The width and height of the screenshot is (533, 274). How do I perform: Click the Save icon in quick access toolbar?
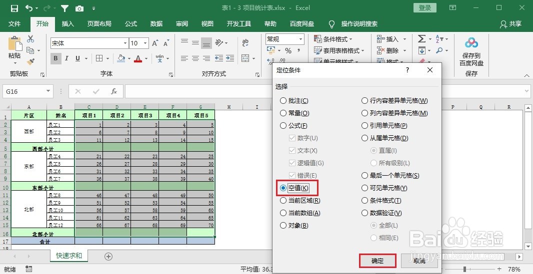pos(14,8)
